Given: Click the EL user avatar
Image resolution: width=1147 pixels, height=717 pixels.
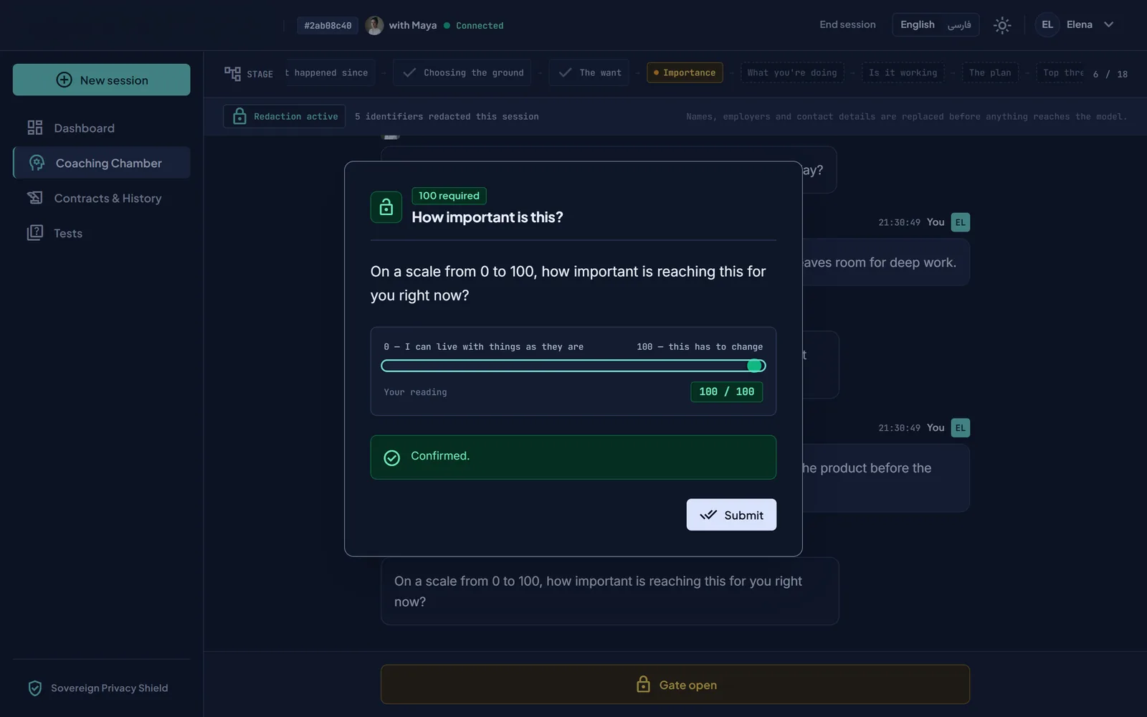Looking at the screenshot, I should tap(1047, 24).
